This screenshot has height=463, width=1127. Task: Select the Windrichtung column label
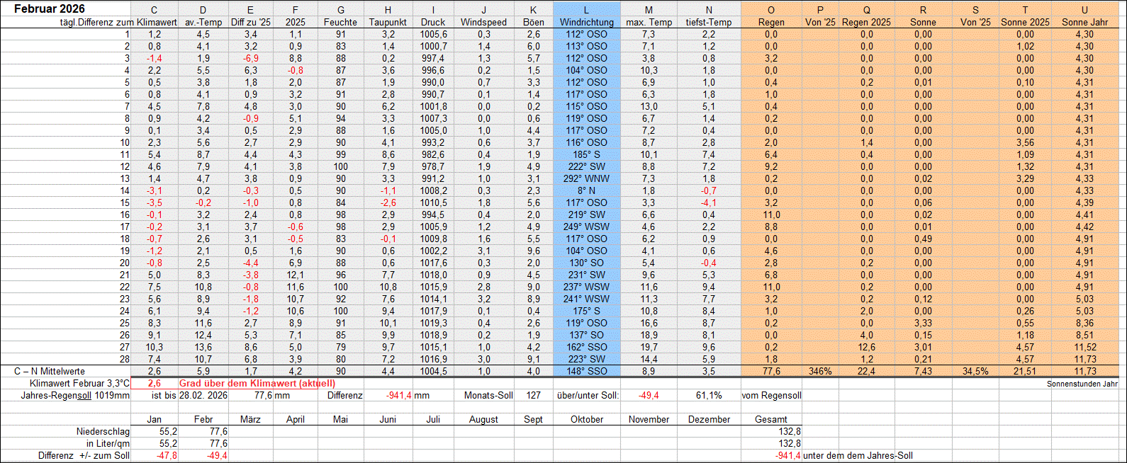[586, 22]
